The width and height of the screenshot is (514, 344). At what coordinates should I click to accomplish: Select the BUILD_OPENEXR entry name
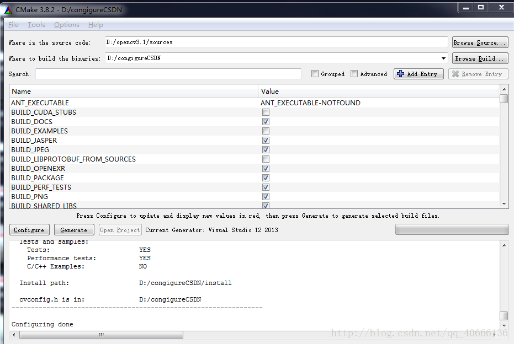38,168
